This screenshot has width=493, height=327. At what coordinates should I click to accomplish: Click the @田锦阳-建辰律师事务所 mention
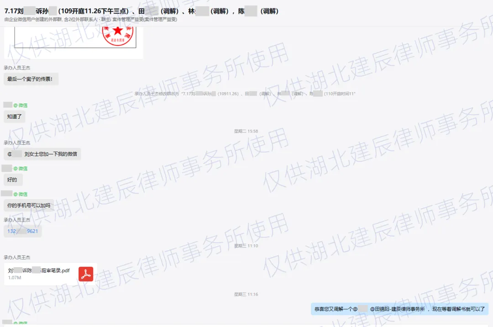(398, 309)
